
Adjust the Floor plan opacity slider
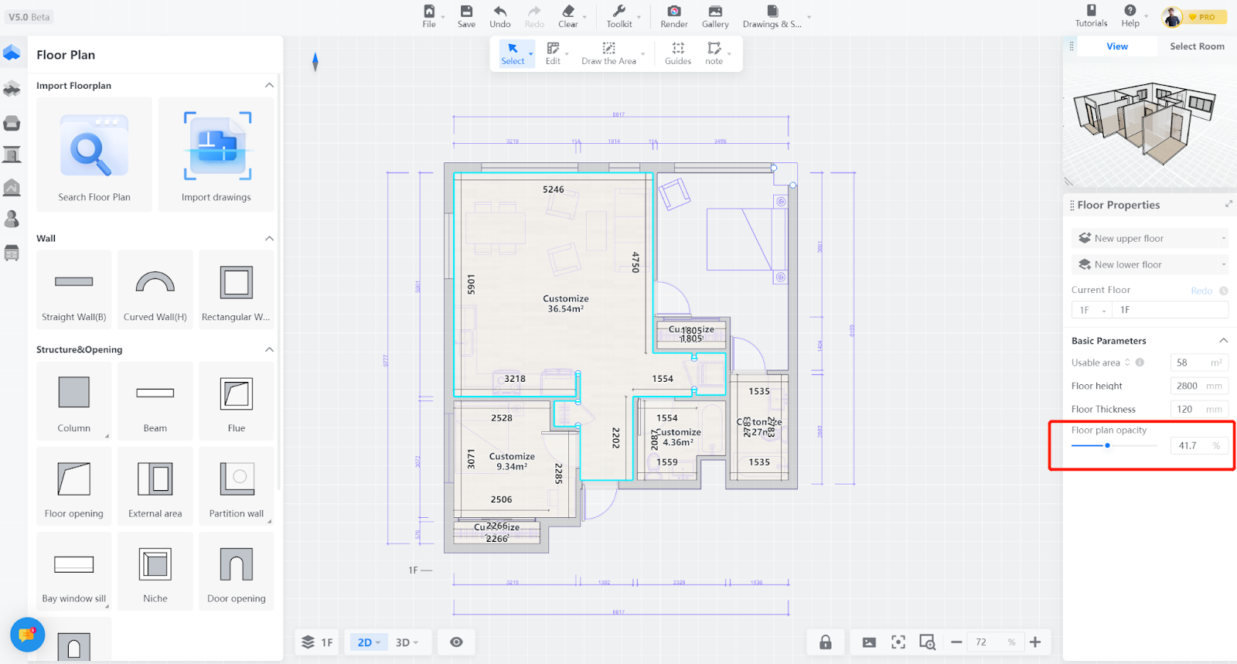pos(1107,445)
